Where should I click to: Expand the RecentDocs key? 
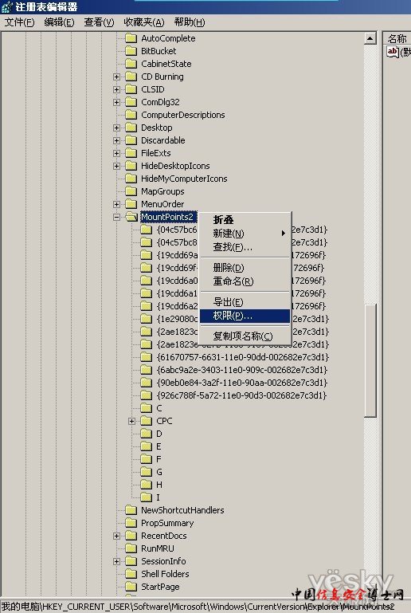coord(116,536)
